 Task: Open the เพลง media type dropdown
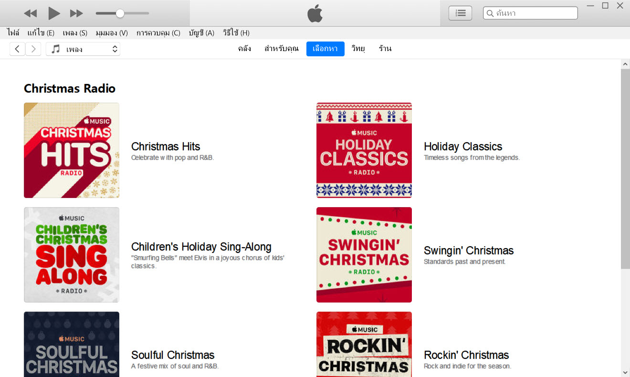pyautogui.click(x=83, y=49)
